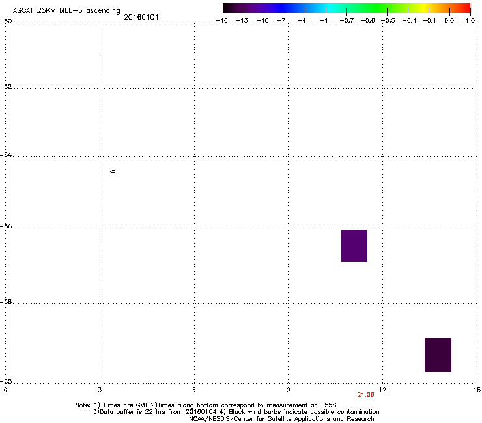
Task: Click the colorbar tick label 1.0
Action: 470,21
